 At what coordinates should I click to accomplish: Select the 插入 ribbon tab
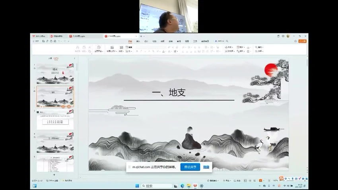138,41
